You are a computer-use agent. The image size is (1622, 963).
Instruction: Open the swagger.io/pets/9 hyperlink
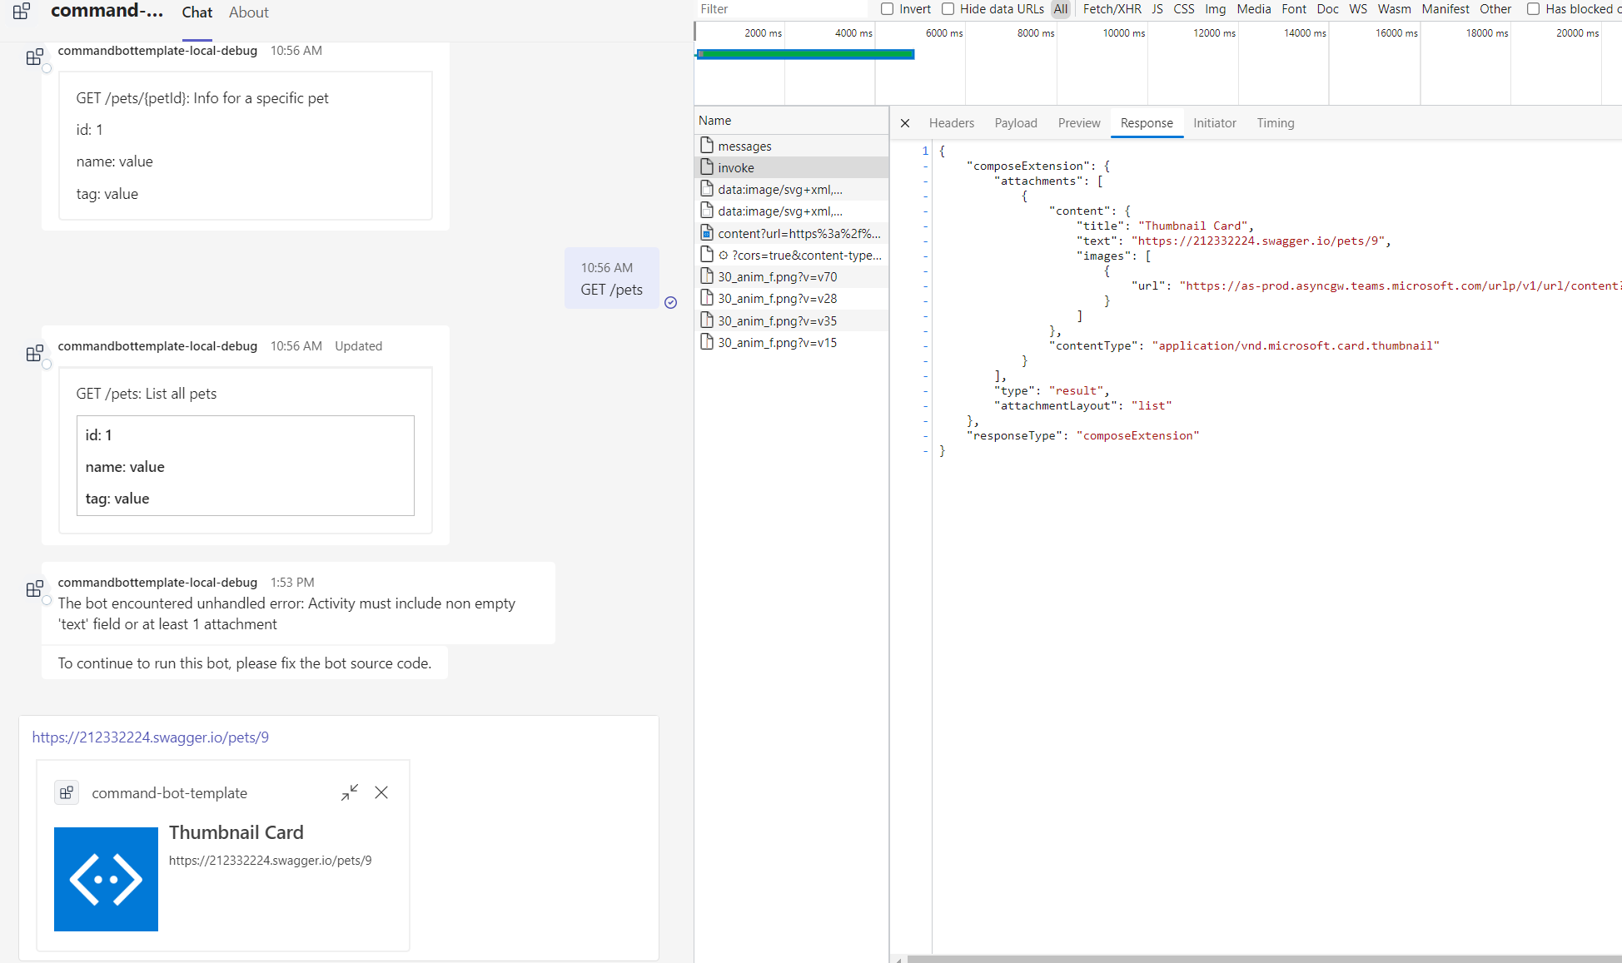(x=150, y=737)
